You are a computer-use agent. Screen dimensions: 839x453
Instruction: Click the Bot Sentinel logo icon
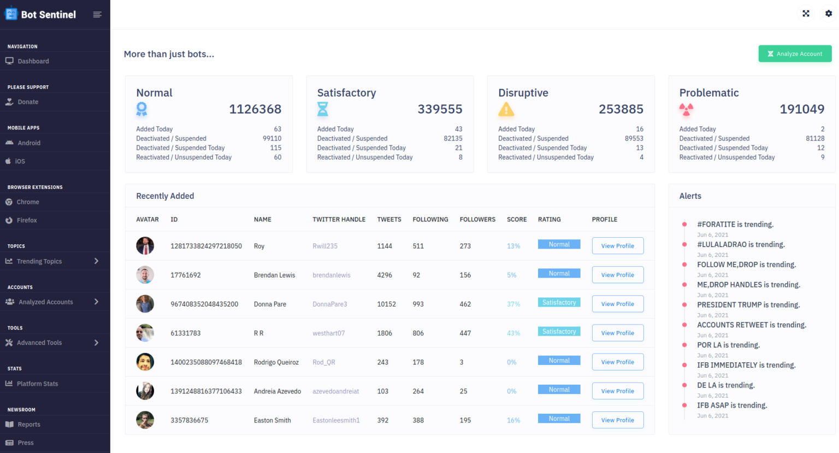point(10,14)
